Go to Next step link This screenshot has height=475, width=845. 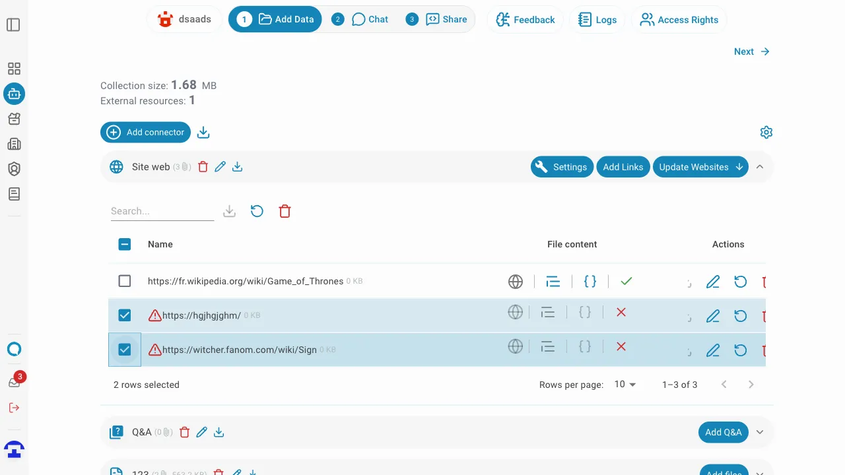(752, 51)
